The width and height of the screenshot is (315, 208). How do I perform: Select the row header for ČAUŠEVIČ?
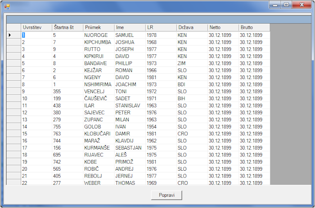13,98
